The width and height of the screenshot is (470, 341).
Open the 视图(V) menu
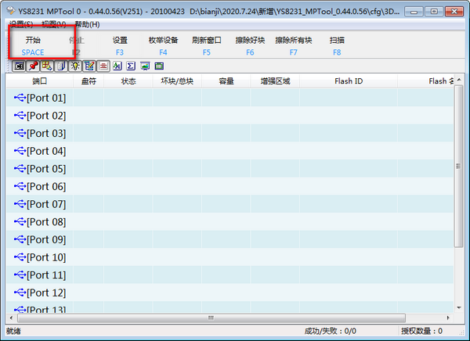tap(54, 25)
